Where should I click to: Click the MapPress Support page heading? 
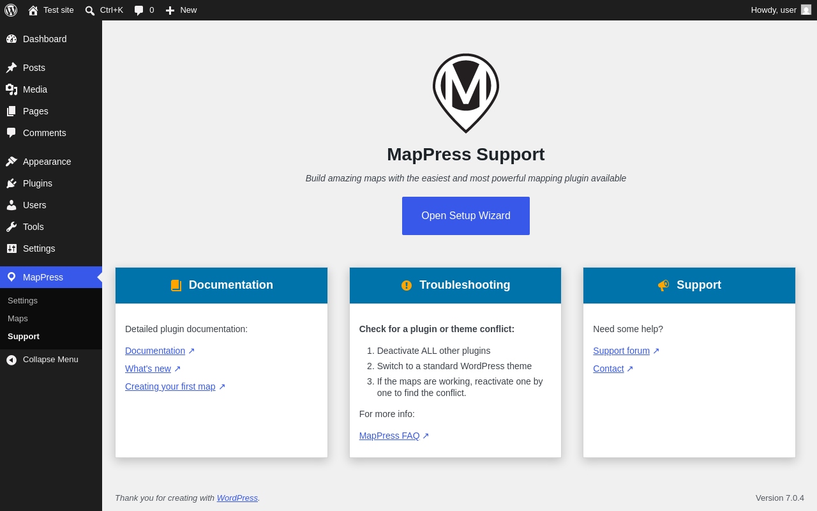tap(466, 155)
